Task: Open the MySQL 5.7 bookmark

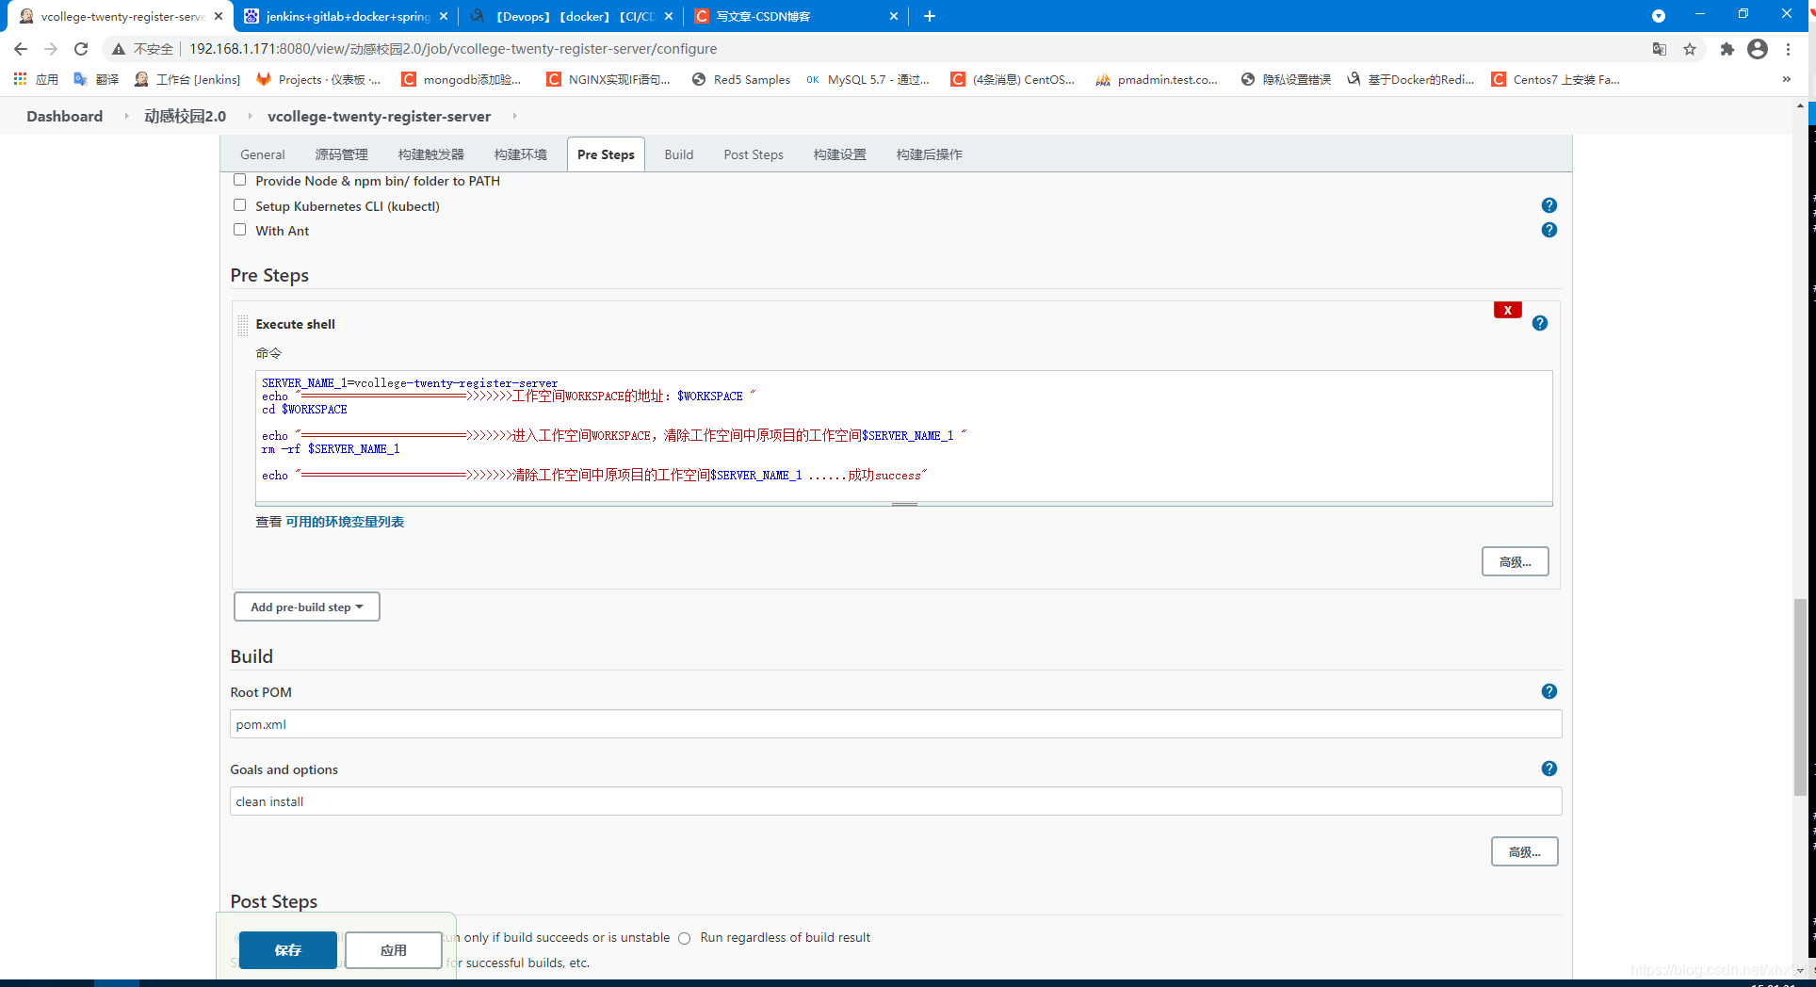Action: [x=867, y=79]
